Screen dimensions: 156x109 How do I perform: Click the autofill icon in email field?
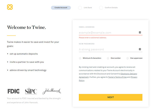pyautogui.click(x=140, y=32)
